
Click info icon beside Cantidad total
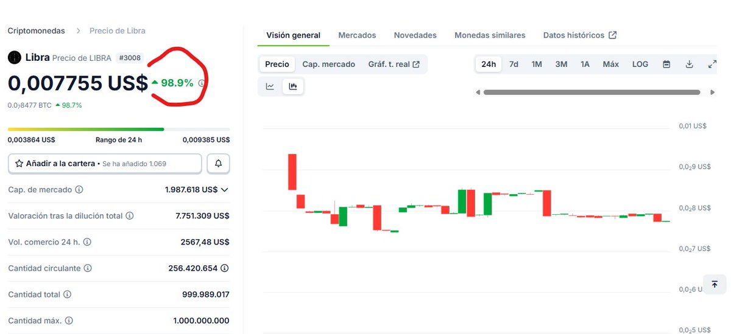(67, 294)
